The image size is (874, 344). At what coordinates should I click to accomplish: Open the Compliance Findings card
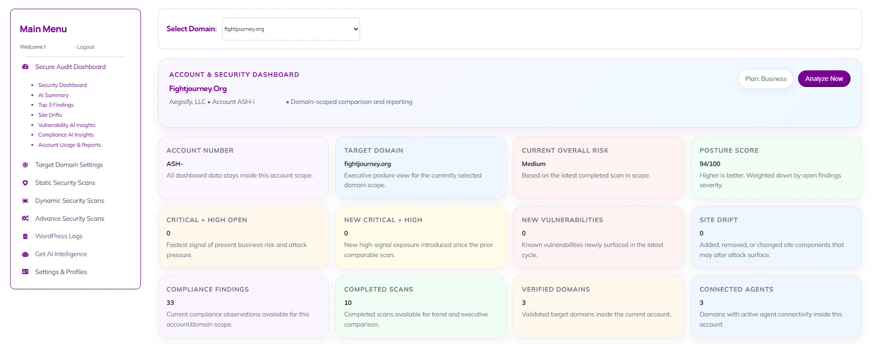coord(243,306)
